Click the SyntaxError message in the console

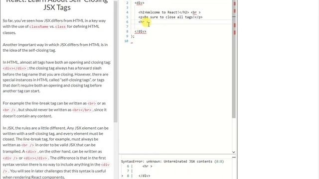click(x=172, y=162)
